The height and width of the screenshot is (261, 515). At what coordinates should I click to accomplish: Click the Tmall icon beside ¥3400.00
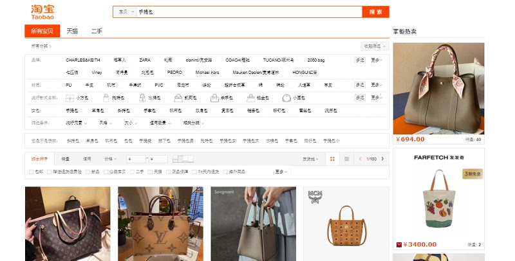pos(399,244)
